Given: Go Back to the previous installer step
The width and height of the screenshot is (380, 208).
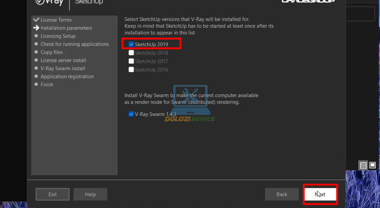Looking at the screenshot, I should pos(282,194).
